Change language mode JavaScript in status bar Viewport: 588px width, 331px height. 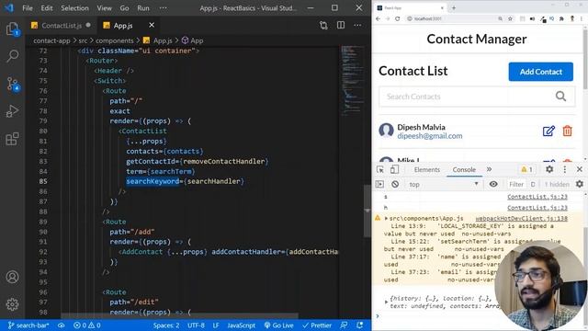pyautogui.click(x=241, y=325)
